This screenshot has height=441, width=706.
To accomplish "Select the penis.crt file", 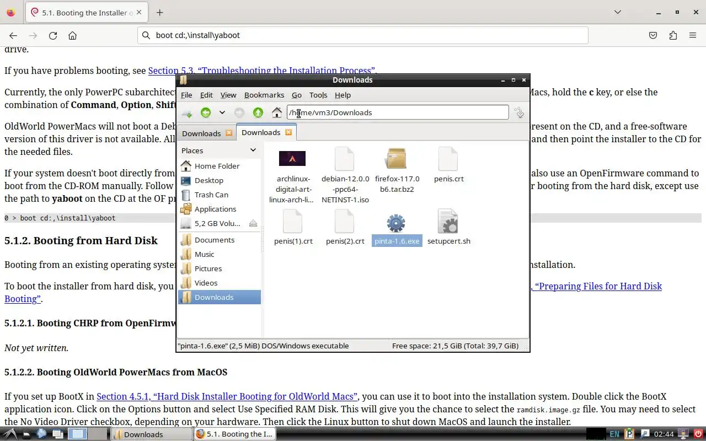I will [448, 164].
